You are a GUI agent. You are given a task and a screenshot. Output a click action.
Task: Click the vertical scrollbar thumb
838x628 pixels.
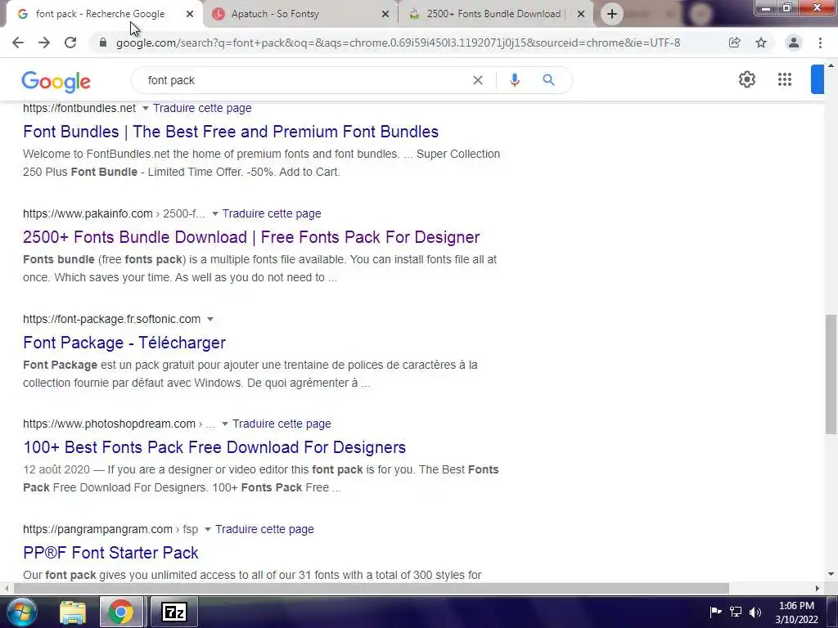[831, 374]
